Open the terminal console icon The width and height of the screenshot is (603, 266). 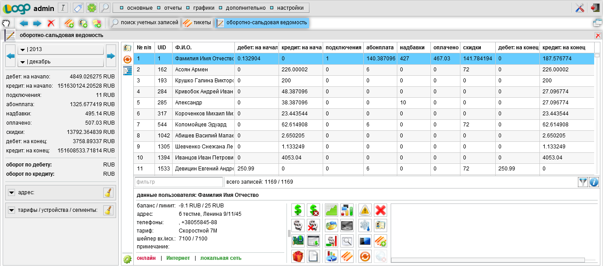click(347, 225)
